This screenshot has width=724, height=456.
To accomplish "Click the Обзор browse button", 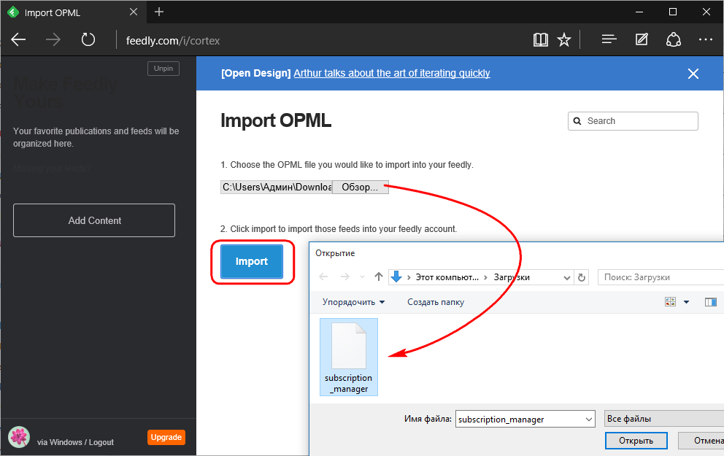I will 360,187.
